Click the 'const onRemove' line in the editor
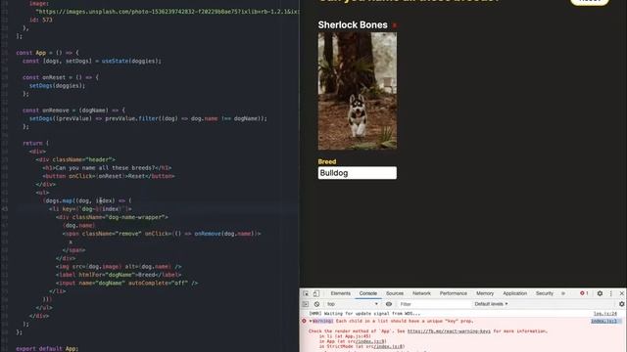Viewport: 627px width, 352px height. point(73,110)
